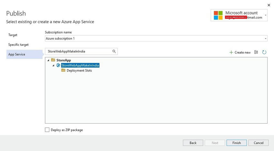Click the Deployment Slots folder icon
The width and height of the screenshot is (274, 151).
pos(63,71)
